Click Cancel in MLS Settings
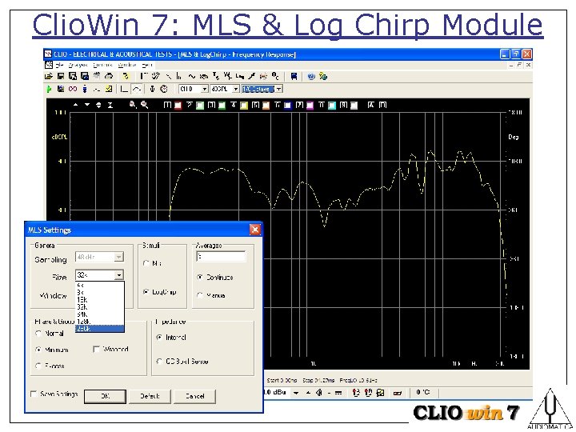This screenshot has width=576, height=432. click(x=194, y=396)
